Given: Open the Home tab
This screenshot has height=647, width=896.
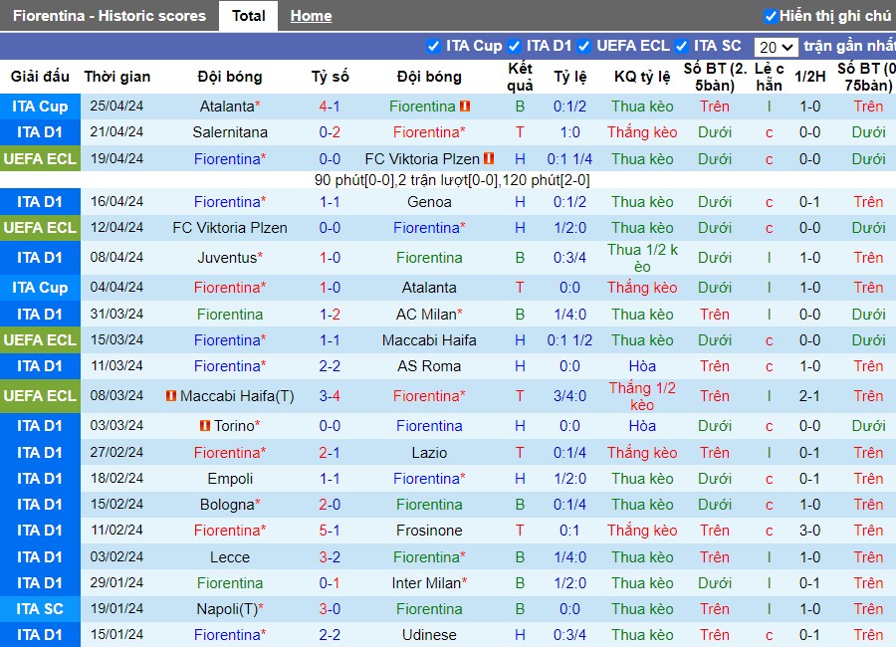Looking at the screenshot, I should (x=311, y=16).
